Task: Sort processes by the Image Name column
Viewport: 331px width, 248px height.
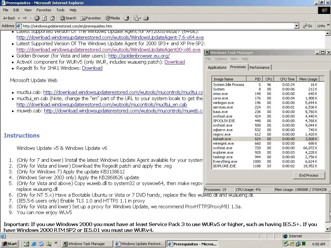Action: click(229, 79)
